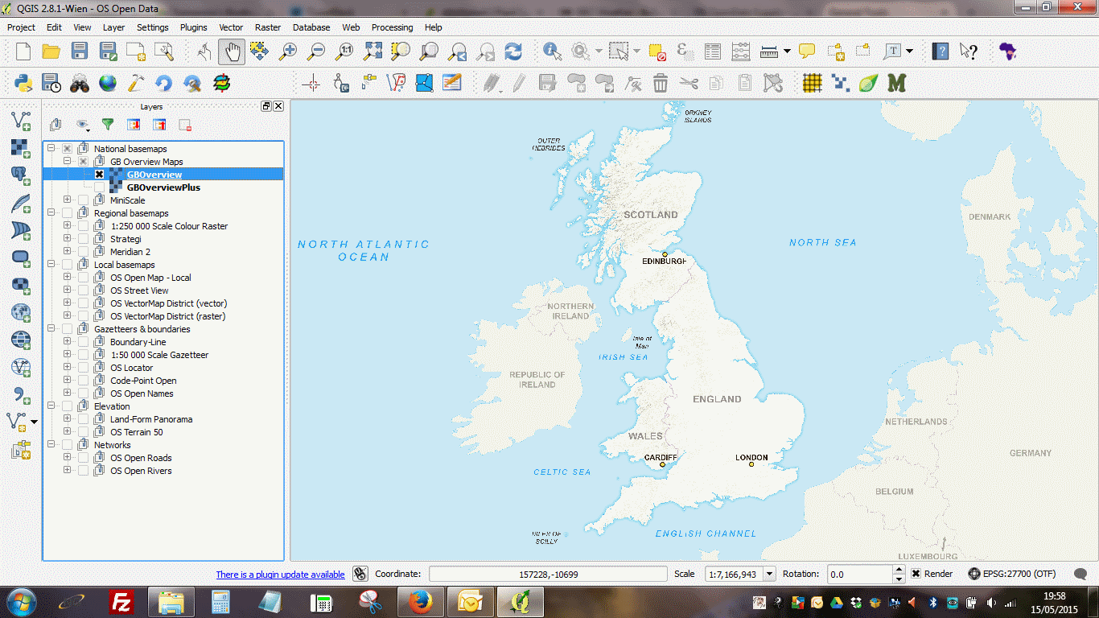Click the binoculars search plugin icon
This screenshot has width=1099, height=618.
pos(79,82)
